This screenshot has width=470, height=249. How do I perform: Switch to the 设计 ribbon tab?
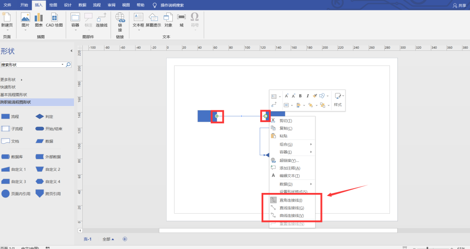tap(67, 5)
